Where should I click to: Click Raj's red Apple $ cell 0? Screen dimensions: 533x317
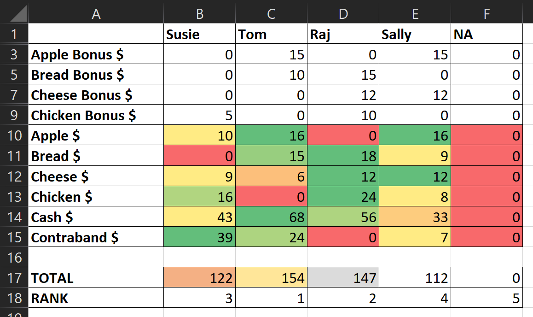(x=343, y=135)
